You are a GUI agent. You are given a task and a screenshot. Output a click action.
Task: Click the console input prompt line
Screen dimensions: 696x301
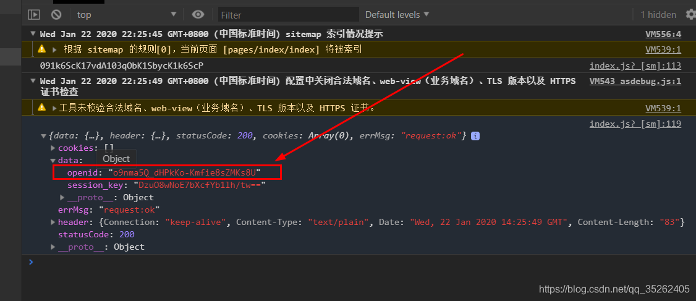click(359, 262)
